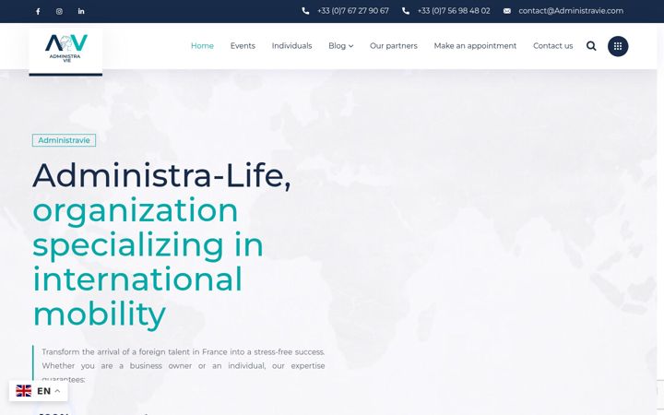
Task: Open the round grid menu button
Action: tap(618, 46)
